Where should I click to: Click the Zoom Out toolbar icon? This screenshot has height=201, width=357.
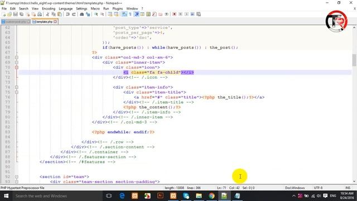[x=102, y=14]
